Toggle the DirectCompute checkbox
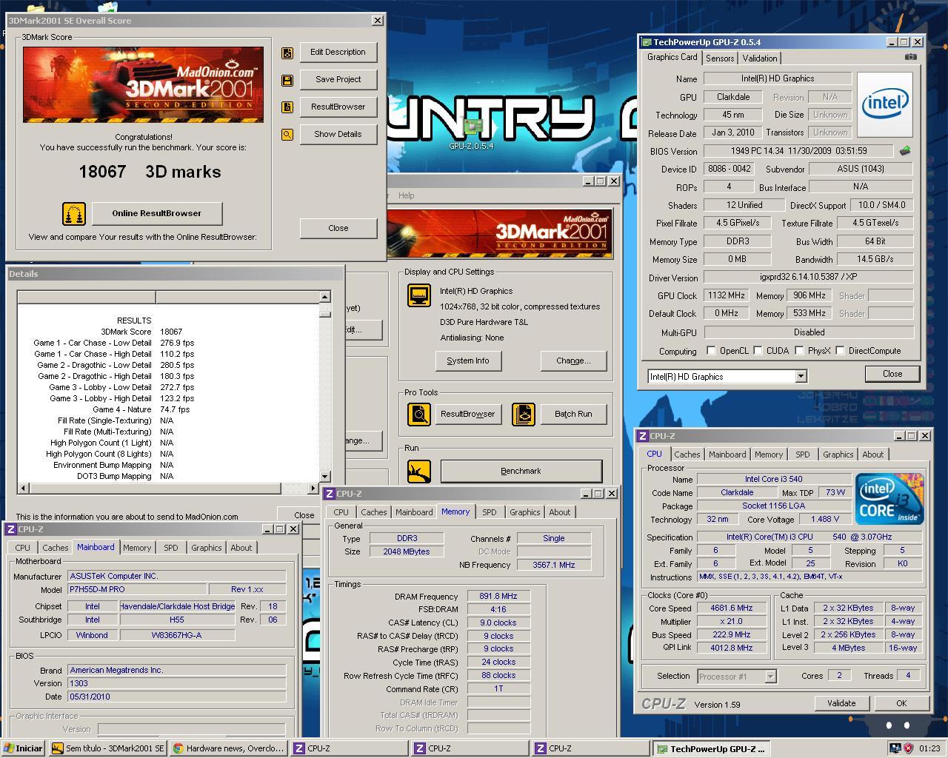This screenshot has height=758, width=948. pyautogui.click(x=840, y=351)
